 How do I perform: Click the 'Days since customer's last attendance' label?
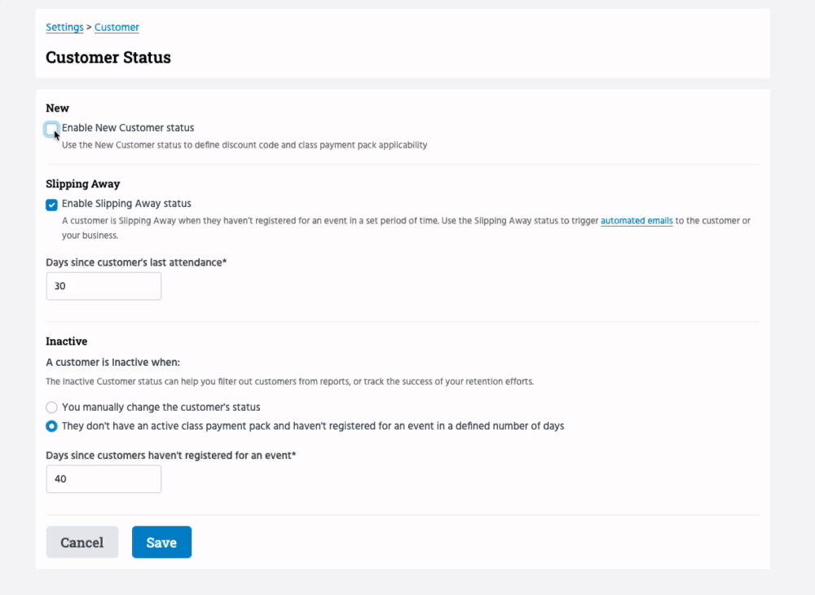[136, 262]
